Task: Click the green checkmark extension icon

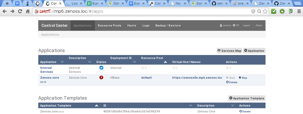Action: point(273,11)
